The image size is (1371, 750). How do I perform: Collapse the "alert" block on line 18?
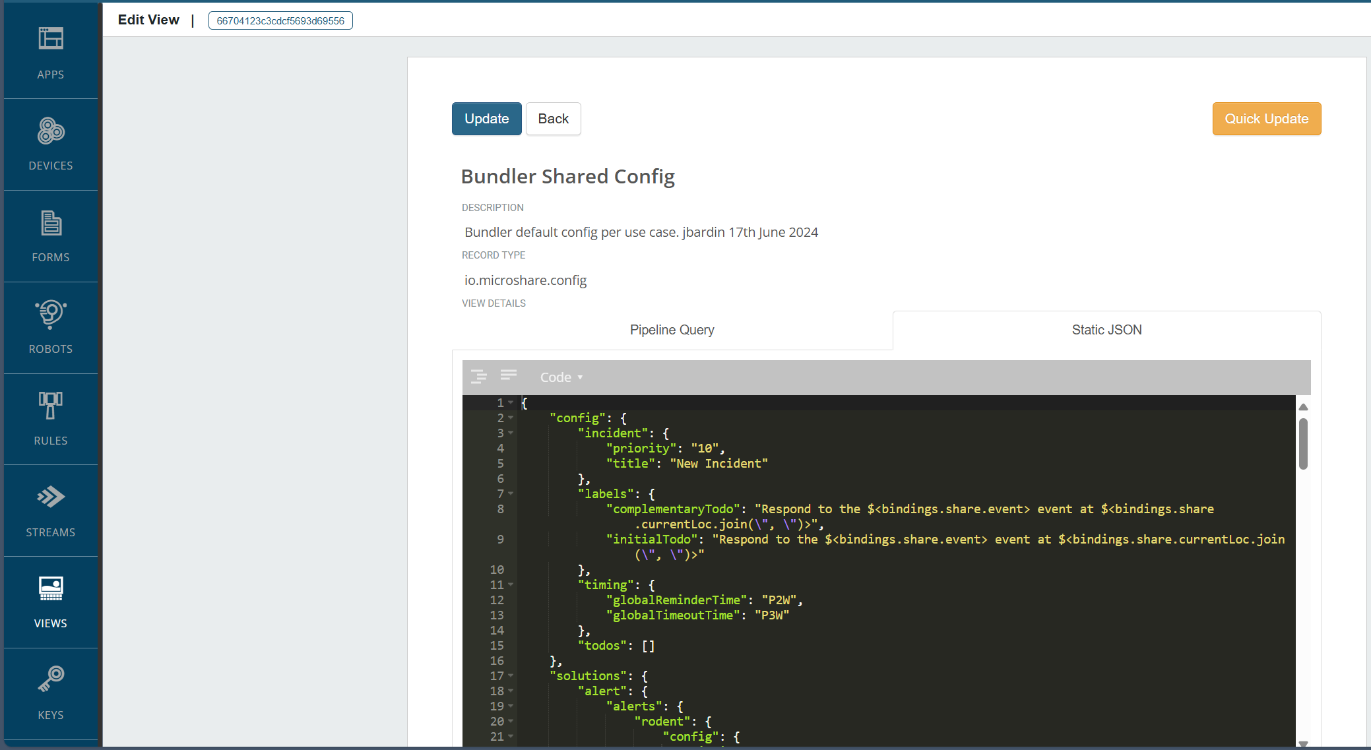511,691
